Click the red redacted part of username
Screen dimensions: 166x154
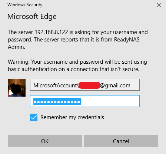click(89, 85)
